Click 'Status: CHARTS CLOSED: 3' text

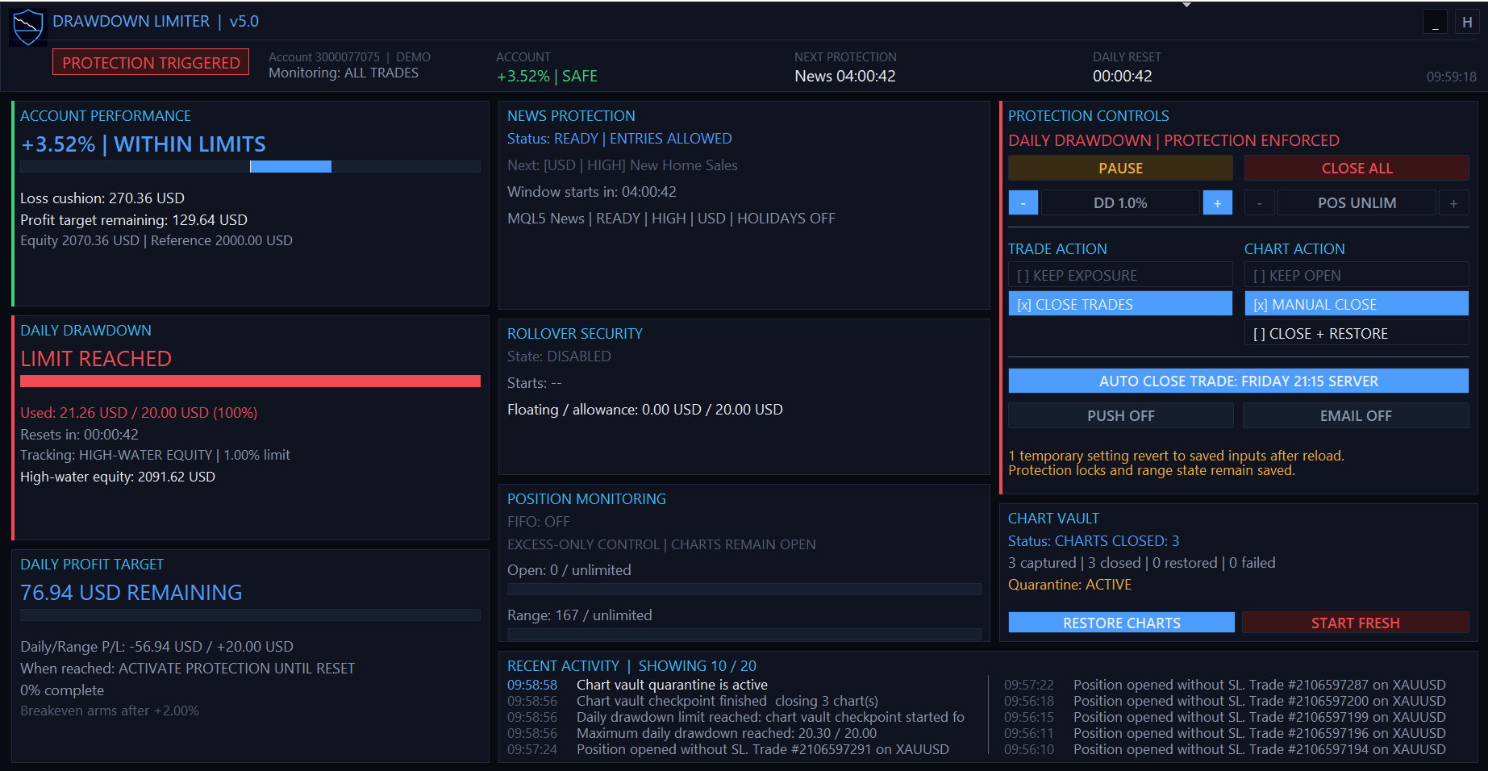(1094, 541)
